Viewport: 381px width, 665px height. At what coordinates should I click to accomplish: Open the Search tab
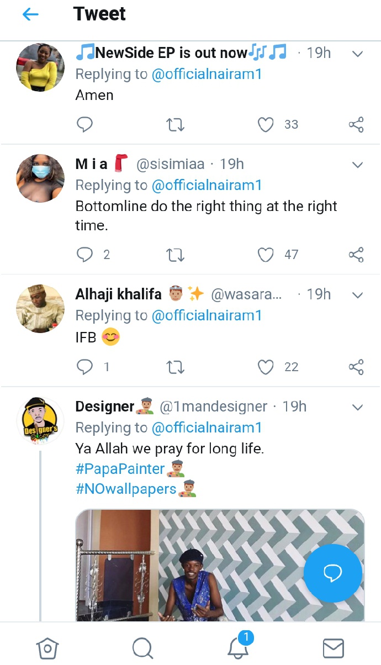point(142,647)
